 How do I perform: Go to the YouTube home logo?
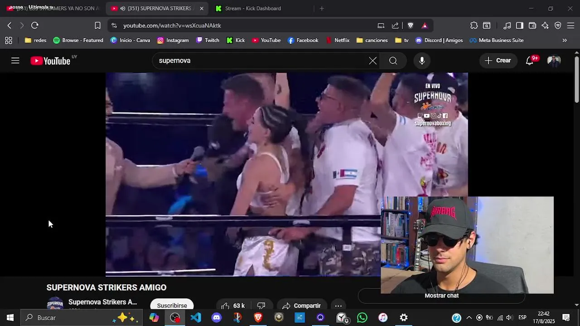(x=50, y=61)
